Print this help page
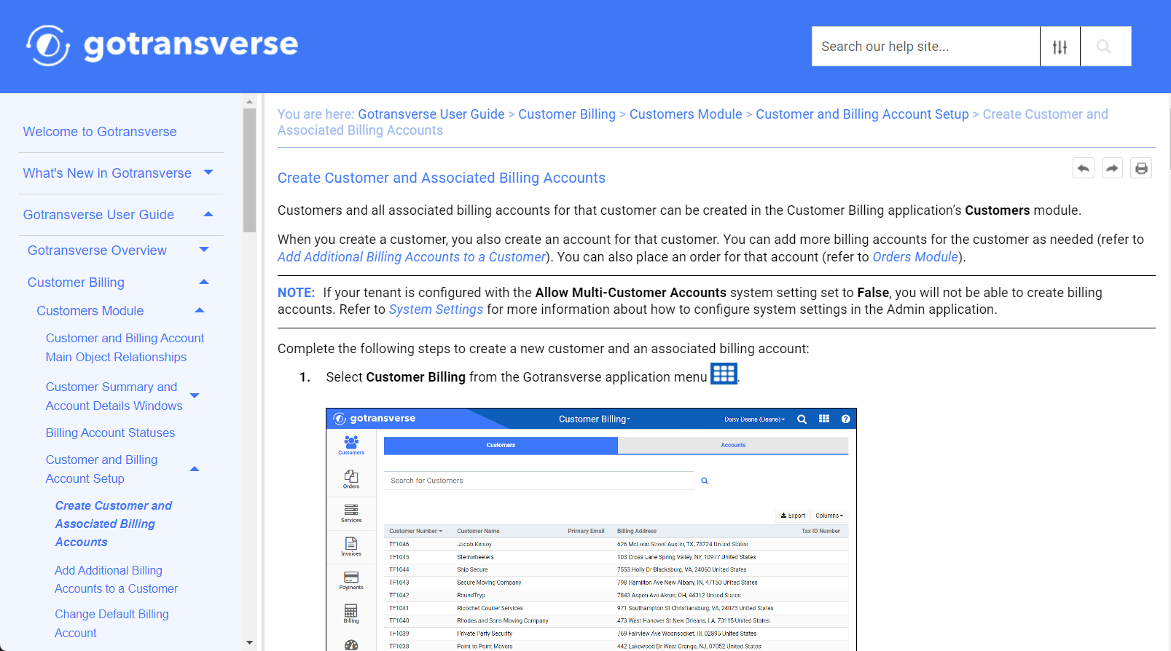Viewport: 1171px width, 651px height. pyautogui.click(x=1141, y=168)
